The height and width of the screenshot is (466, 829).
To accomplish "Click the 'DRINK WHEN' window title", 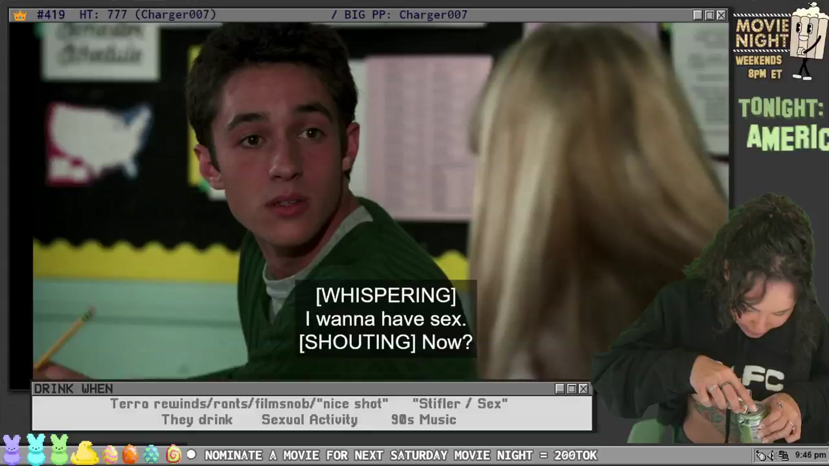I will tap(73, 389).
